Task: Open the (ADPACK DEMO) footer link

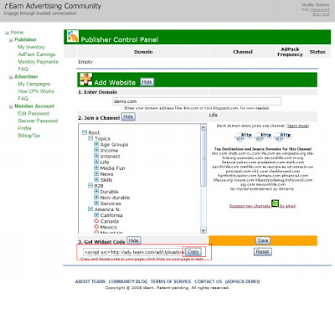Action: [242, 281]
